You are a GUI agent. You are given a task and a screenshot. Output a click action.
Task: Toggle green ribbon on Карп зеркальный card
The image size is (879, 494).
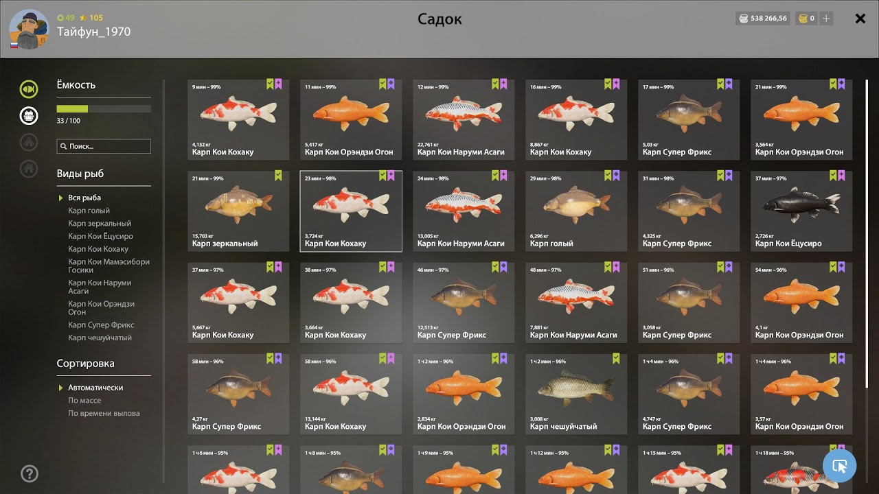point(278,176)
